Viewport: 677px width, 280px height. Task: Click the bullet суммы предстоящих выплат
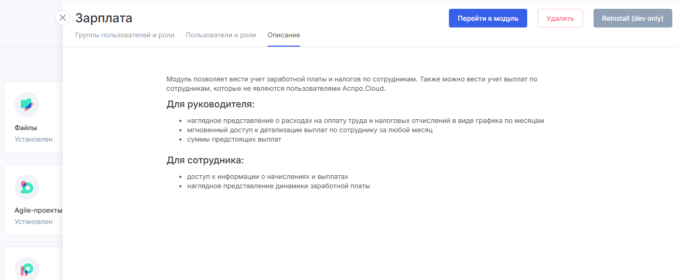(x=234, y=139)
